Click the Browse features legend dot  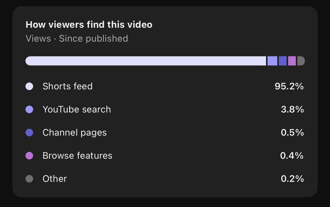coord(29,156)
